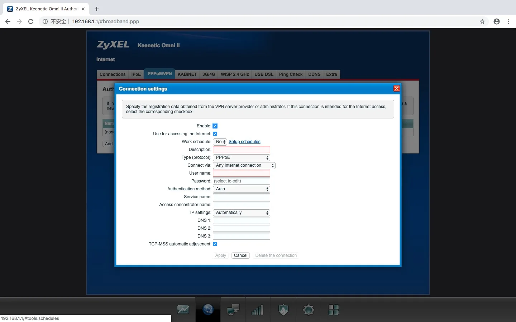516x322 pixels.
Task: Click the Cancel button
Action: click(240, 255)
